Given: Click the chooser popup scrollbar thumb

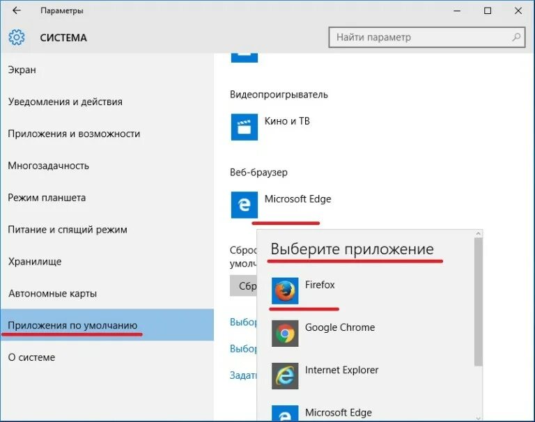Looking at the screenshot, I should pyautogui.click(x=479, y=302).
